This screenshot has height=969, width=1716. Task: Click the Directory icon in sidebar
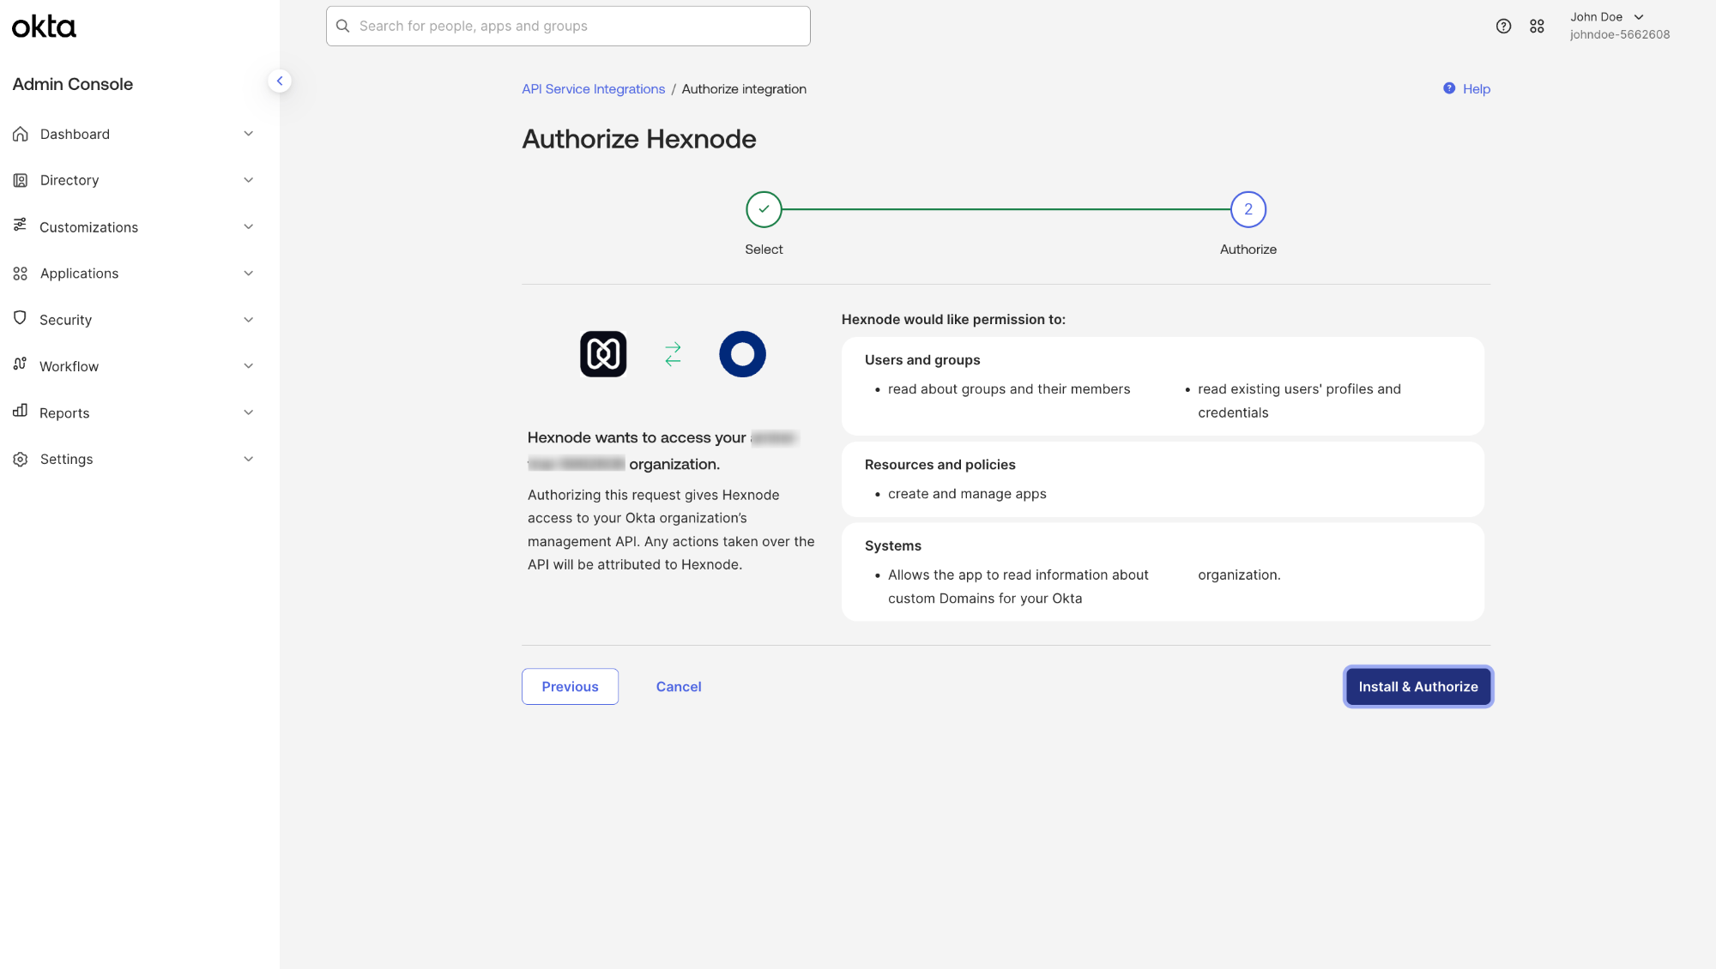pyautogui.click(x=21, y=180)
